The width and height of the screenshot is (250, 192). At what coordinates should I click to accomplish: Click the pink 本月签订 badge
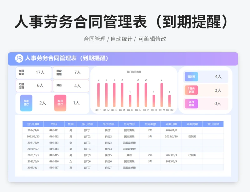[60, 103]
